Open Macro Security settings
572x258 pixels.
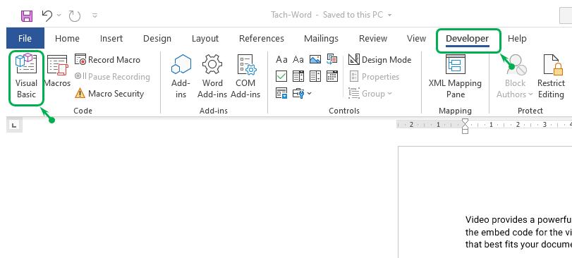[109, 94]
